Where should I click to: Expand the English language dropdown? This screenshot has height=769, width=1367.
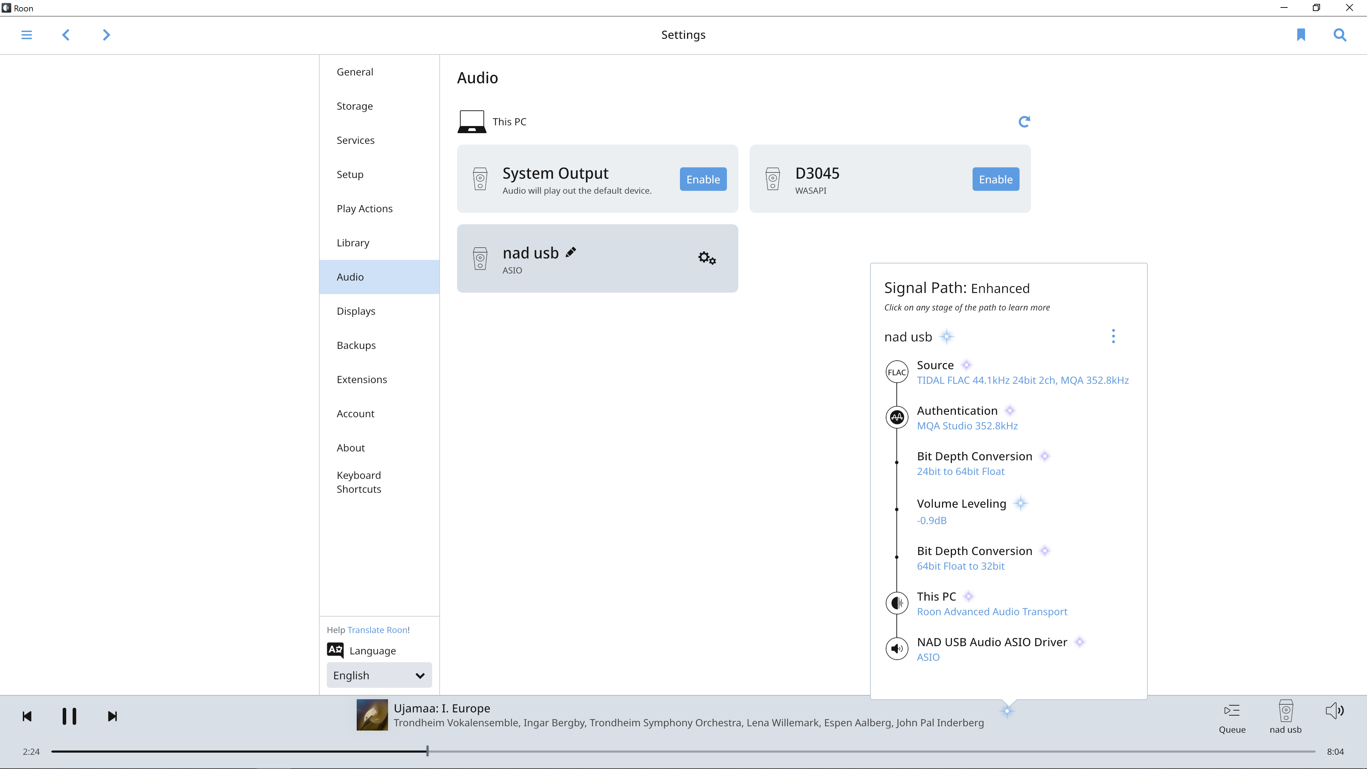click(x=379, y=675)
